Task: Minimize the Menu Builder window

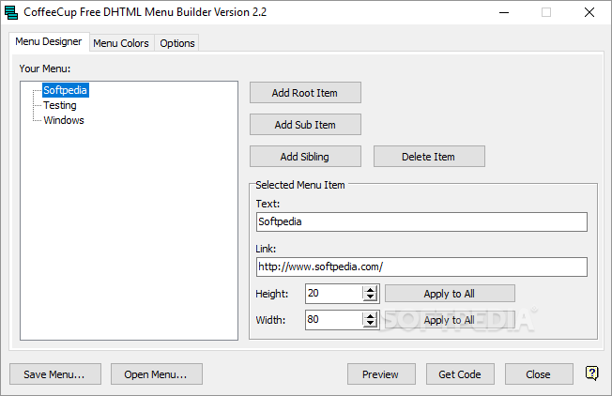Action: [x=504, y=12]
